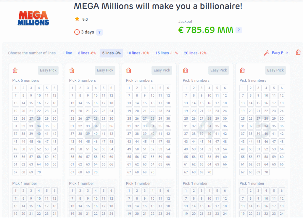303x218 pixels.
Task: Select number 7 in line 1 main grid
Action: click(x=16, y=95)
